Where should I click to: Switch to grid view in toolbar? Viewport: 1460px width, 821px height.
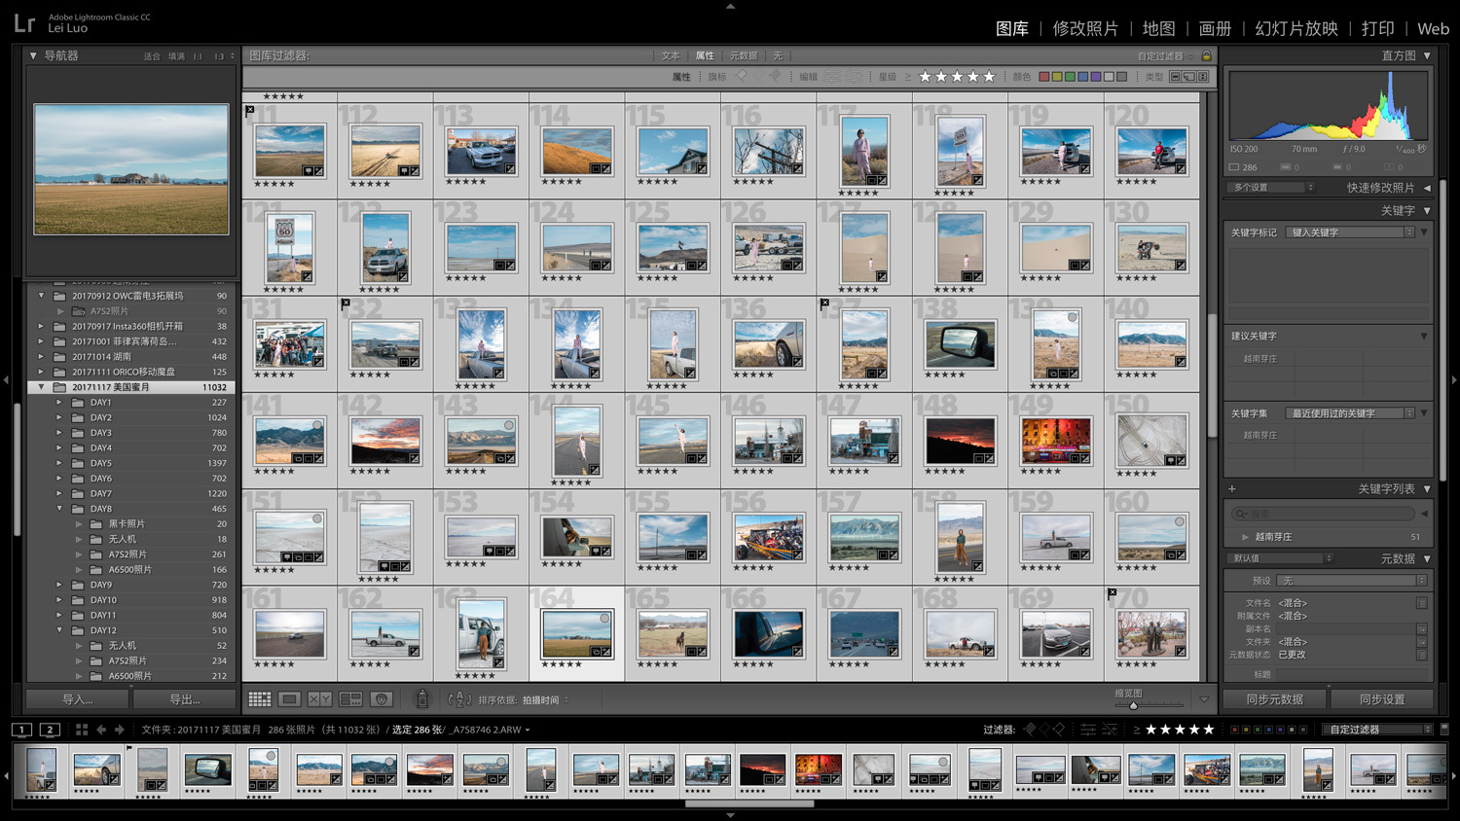[260, 699]
